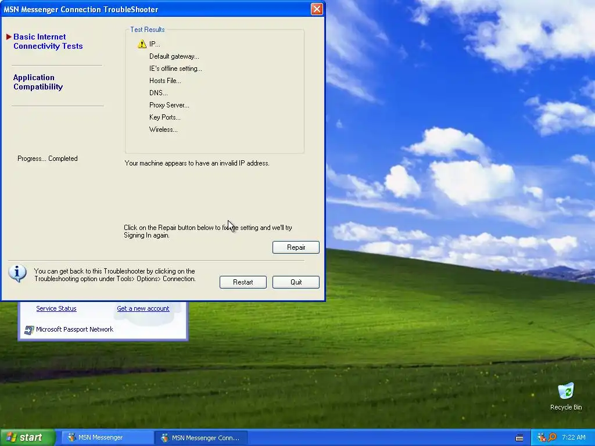This screenshot has height=446, width=595.
Task: Select Application Compatibility section
Action: coord(38,82)
